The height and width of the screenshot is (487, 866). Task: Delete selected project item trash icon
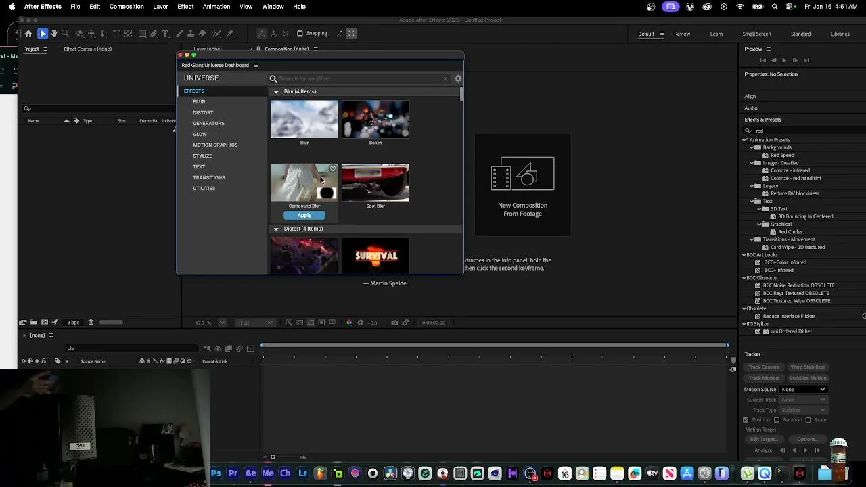91,323
